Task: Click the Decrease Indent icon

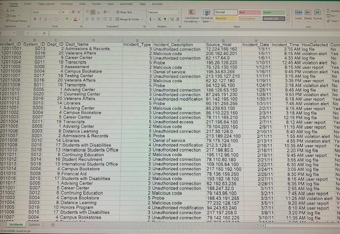Action: [x=105, y=19]
